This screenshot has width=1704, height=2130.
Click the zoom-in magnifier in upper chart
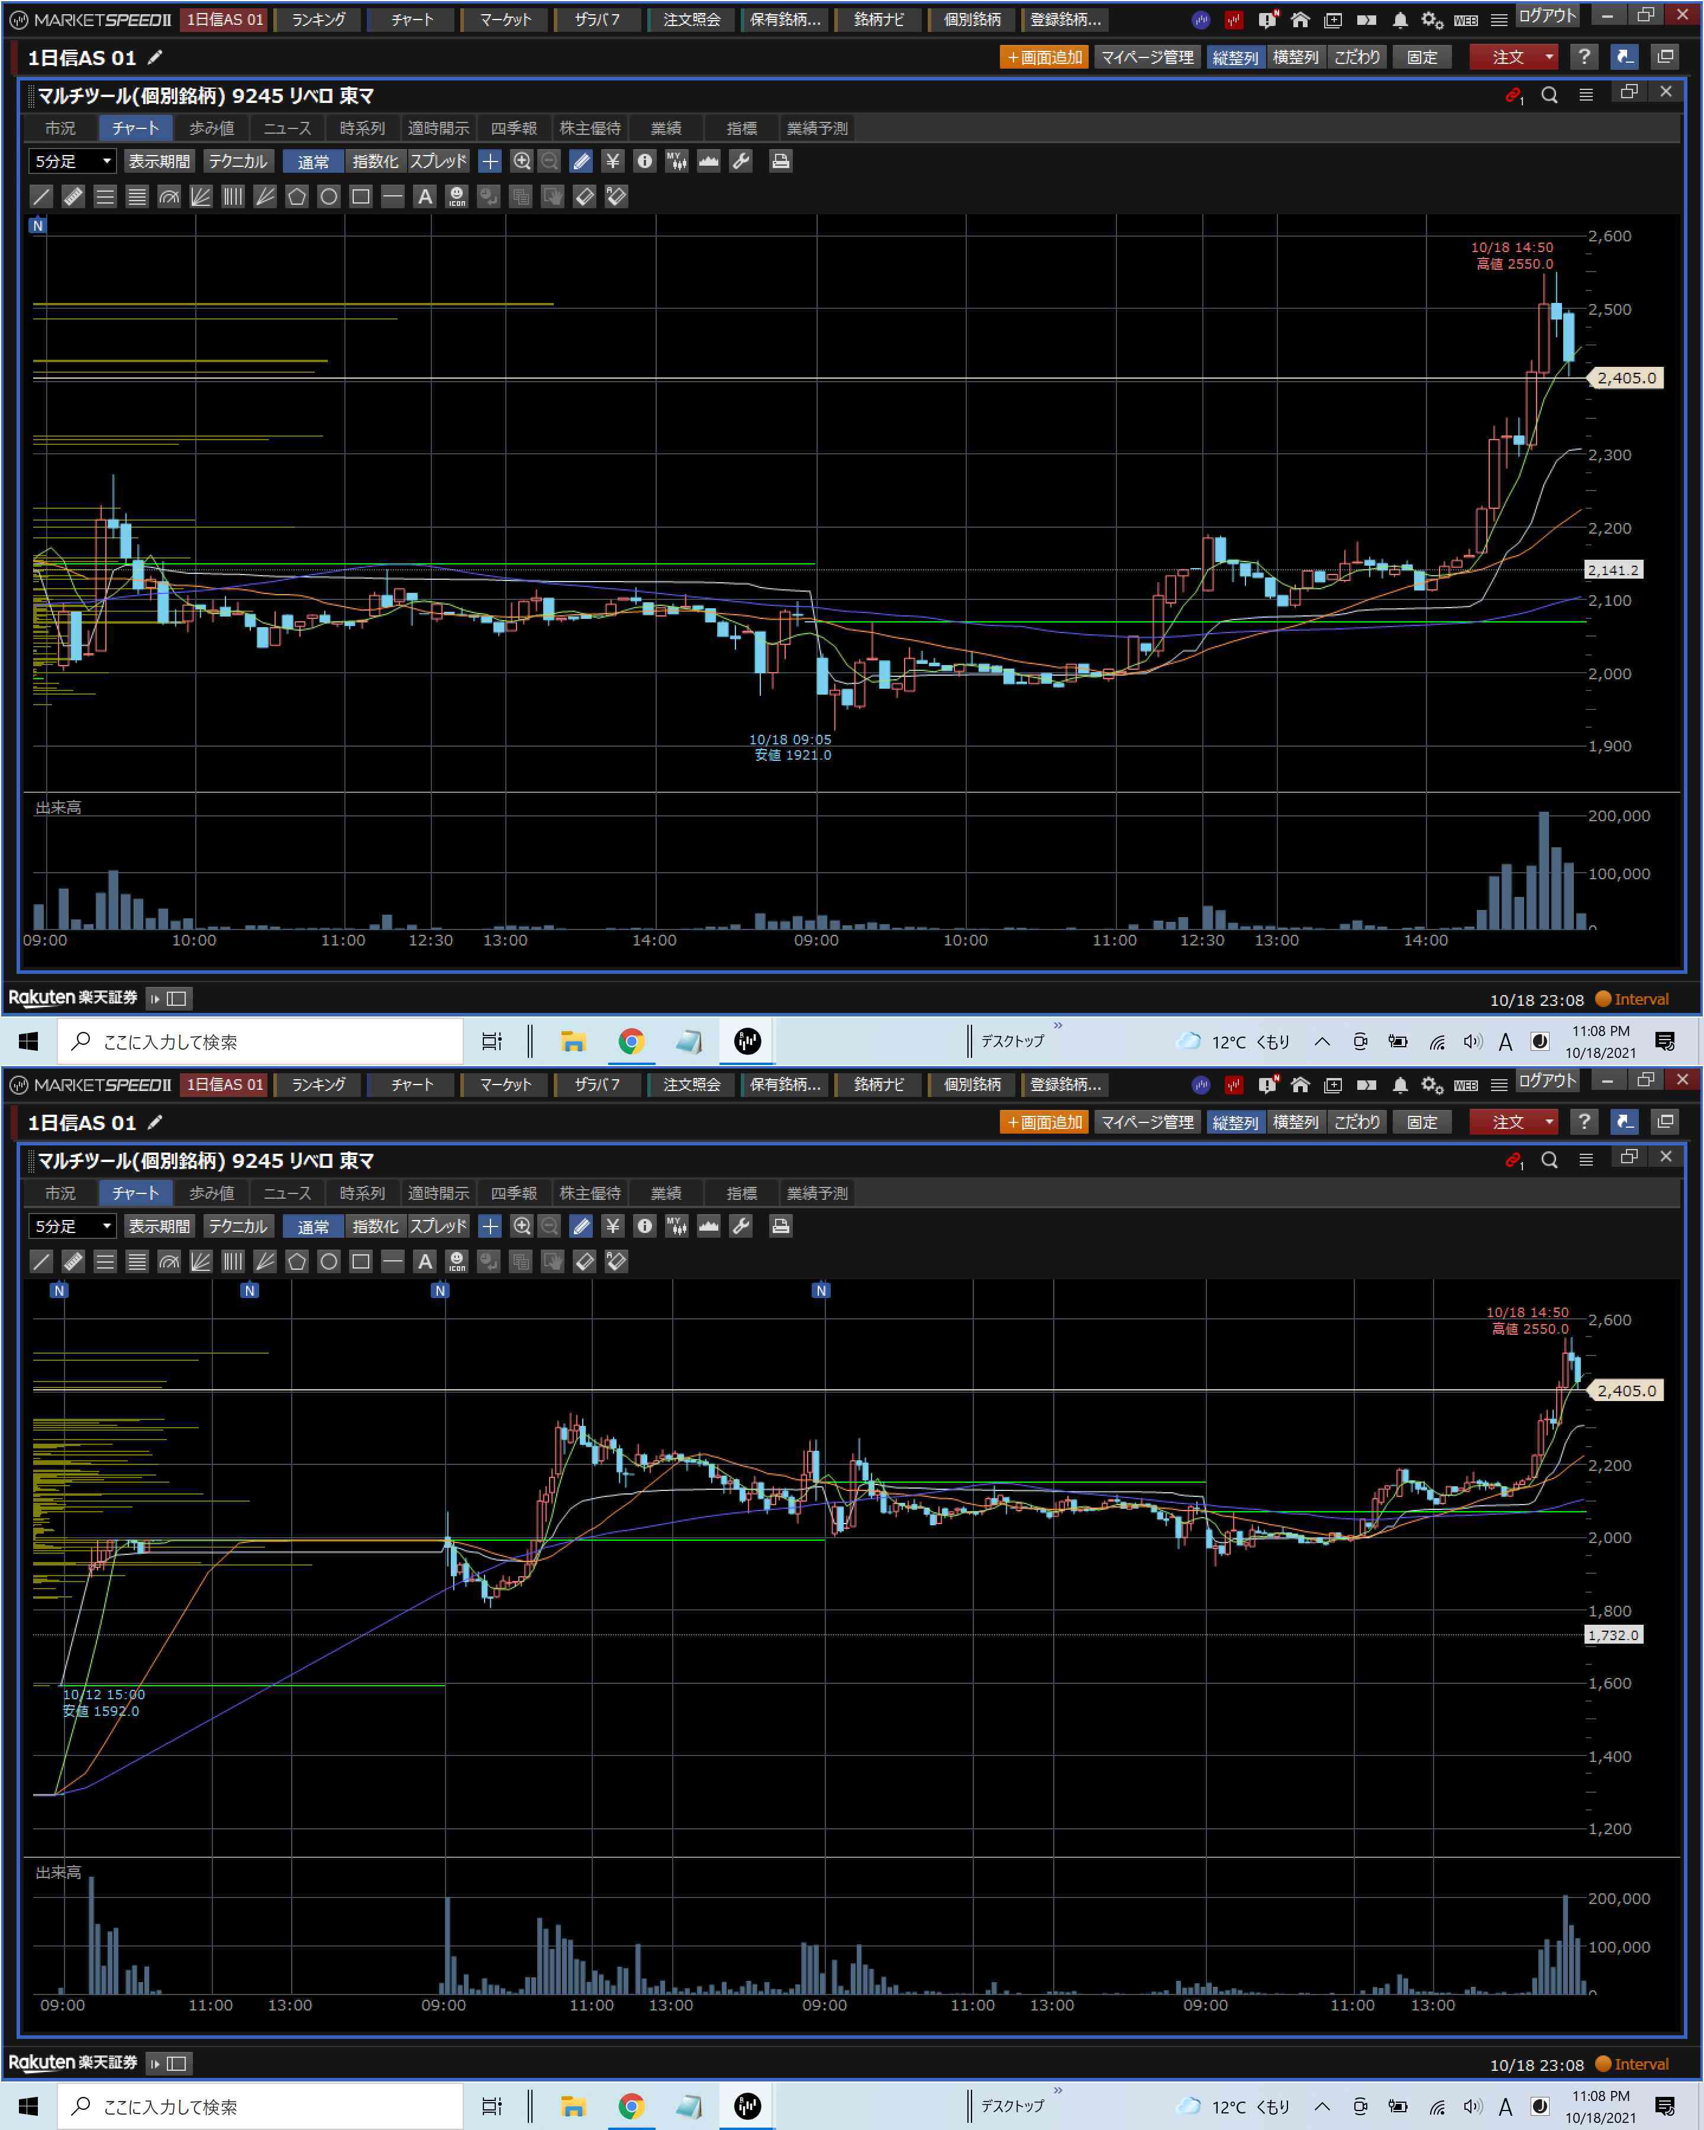pos(522,161)
